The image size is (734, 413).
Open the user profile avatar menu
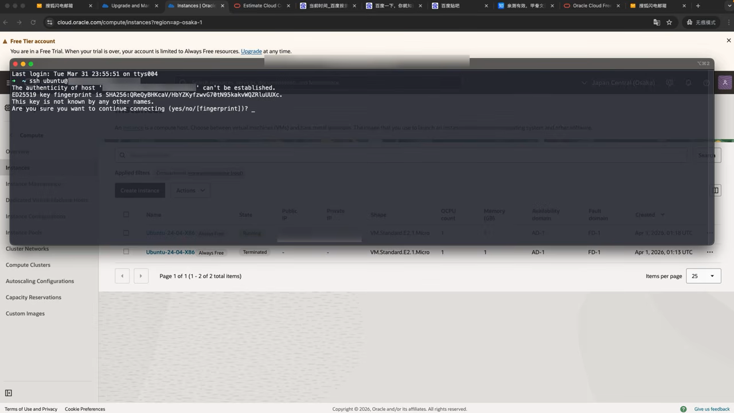pyautogui.click(x=725, y=83)
